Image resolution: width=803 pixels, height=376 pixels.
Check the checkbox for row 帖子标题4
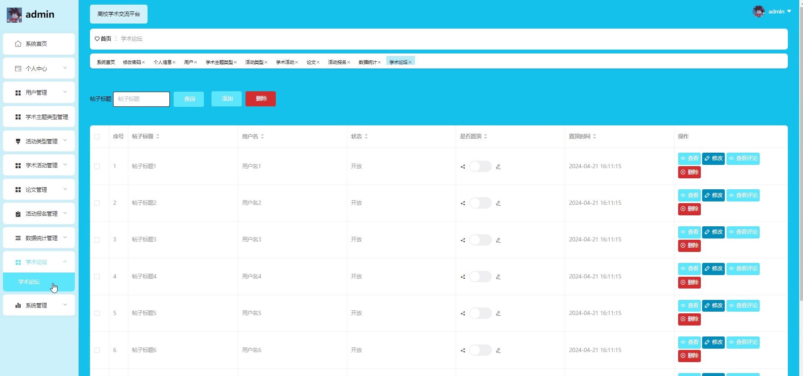point(97,277)
